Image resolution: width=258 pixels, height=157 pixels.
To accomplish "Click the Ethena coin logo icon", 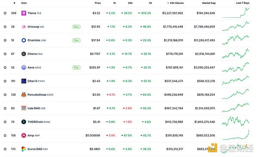I will (24, 54).
